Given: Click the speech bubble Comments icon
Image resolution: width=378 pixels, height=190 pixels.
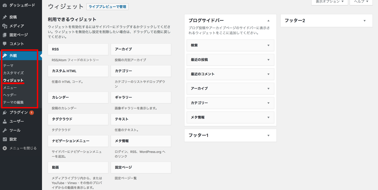Looking at the screenshot, I should tap(5, 44).
